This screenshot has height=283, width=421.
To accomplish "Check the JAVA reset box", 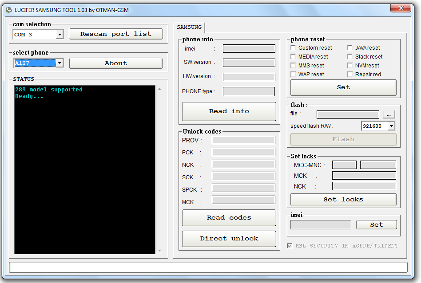I will (350, 47).
